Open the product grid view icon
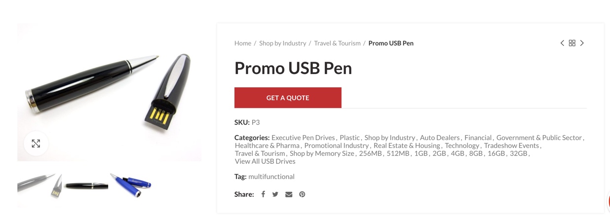The height and width of the screenshot is (220, 610). (x=572, y=43)
